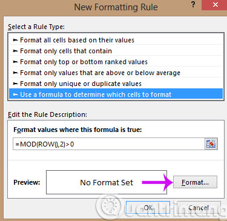227x221 pixels.
Task: Cancel the new formatting rule
Action: tap(199, 208)
